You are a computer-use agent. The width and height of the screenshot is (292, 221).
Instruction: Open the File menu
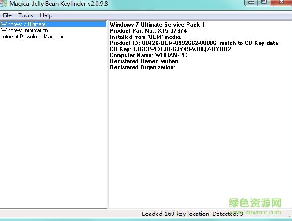pos(7,15)
